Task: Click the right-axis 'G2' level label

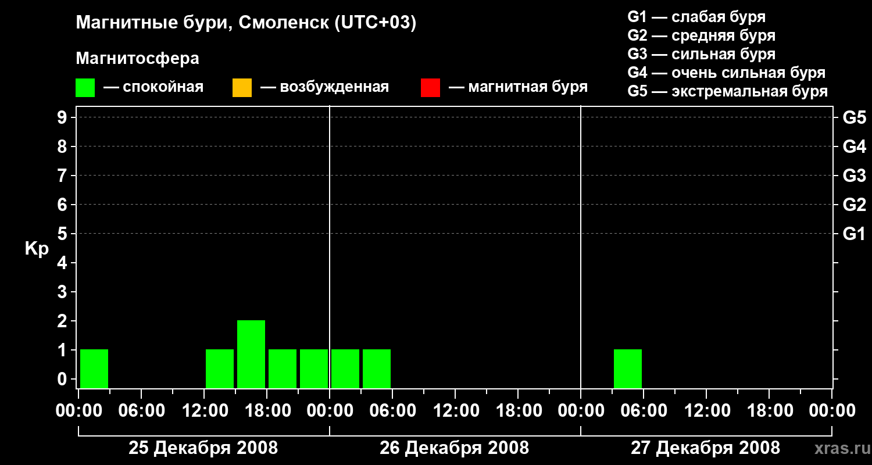Action: click(854, 205)
